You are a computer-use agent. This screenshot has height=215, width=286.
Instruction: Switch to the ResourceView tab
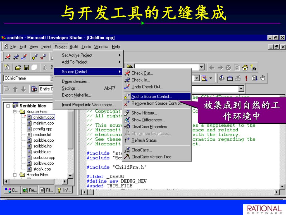click(30, 190)
